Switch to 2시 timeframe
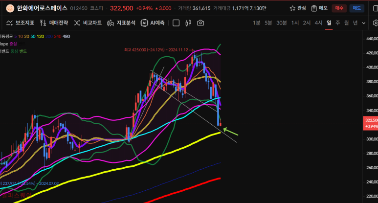 [307, 23]
